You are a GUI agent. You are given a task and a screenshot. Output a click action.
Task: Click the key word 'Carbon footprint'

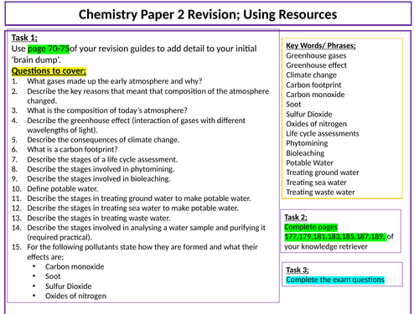pyautogui.click(x=313, y=85)
